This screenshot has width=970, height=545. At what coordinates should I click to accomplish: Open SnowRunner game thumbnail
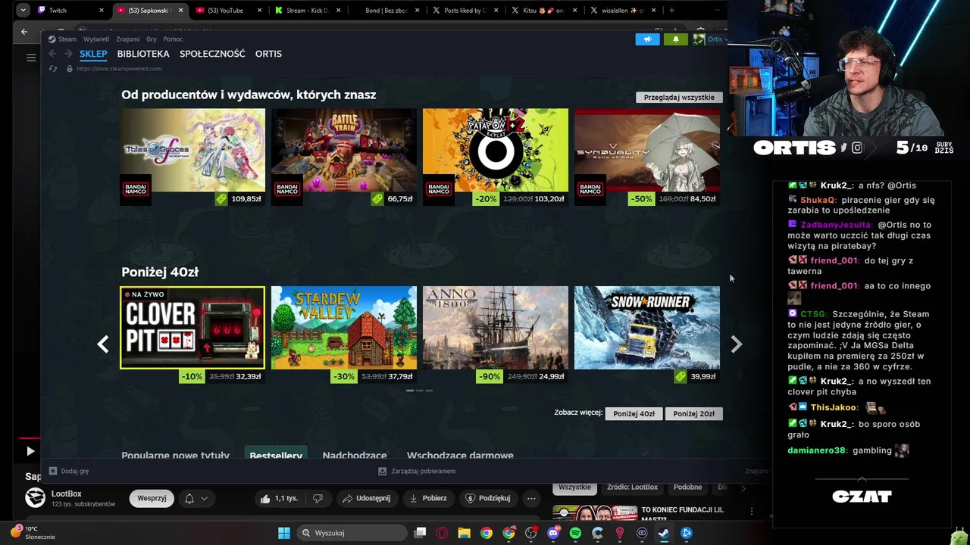coord(647,328)
